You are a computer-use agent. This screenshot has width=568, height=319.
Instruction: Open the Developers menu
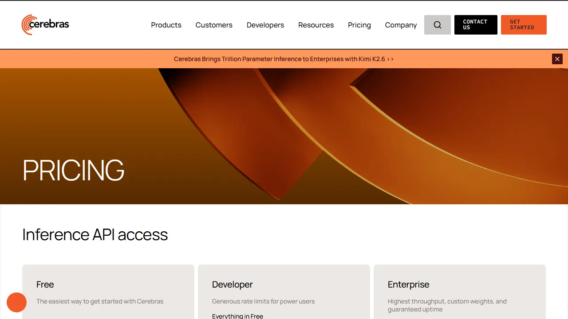tap(265, 25)
